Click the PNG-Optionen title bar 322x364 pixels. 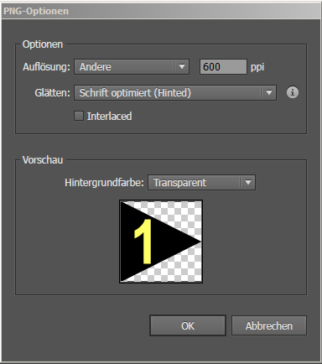(161, 11)
